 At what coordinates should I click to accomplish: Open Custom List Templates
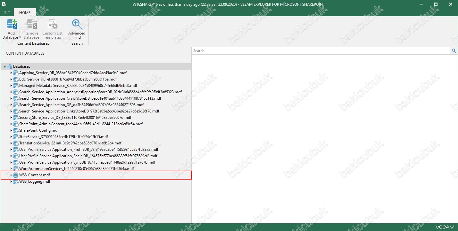(x=53, y=29)
